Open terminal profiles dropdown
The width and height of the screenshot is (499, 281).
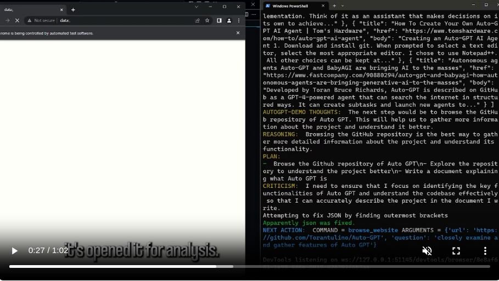pos(343,5)
